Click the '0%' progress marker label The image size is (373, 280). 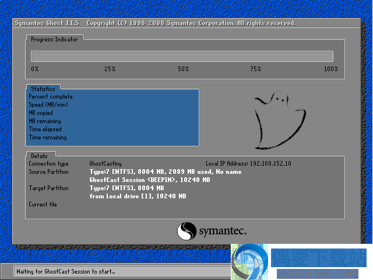click(35, 69)
